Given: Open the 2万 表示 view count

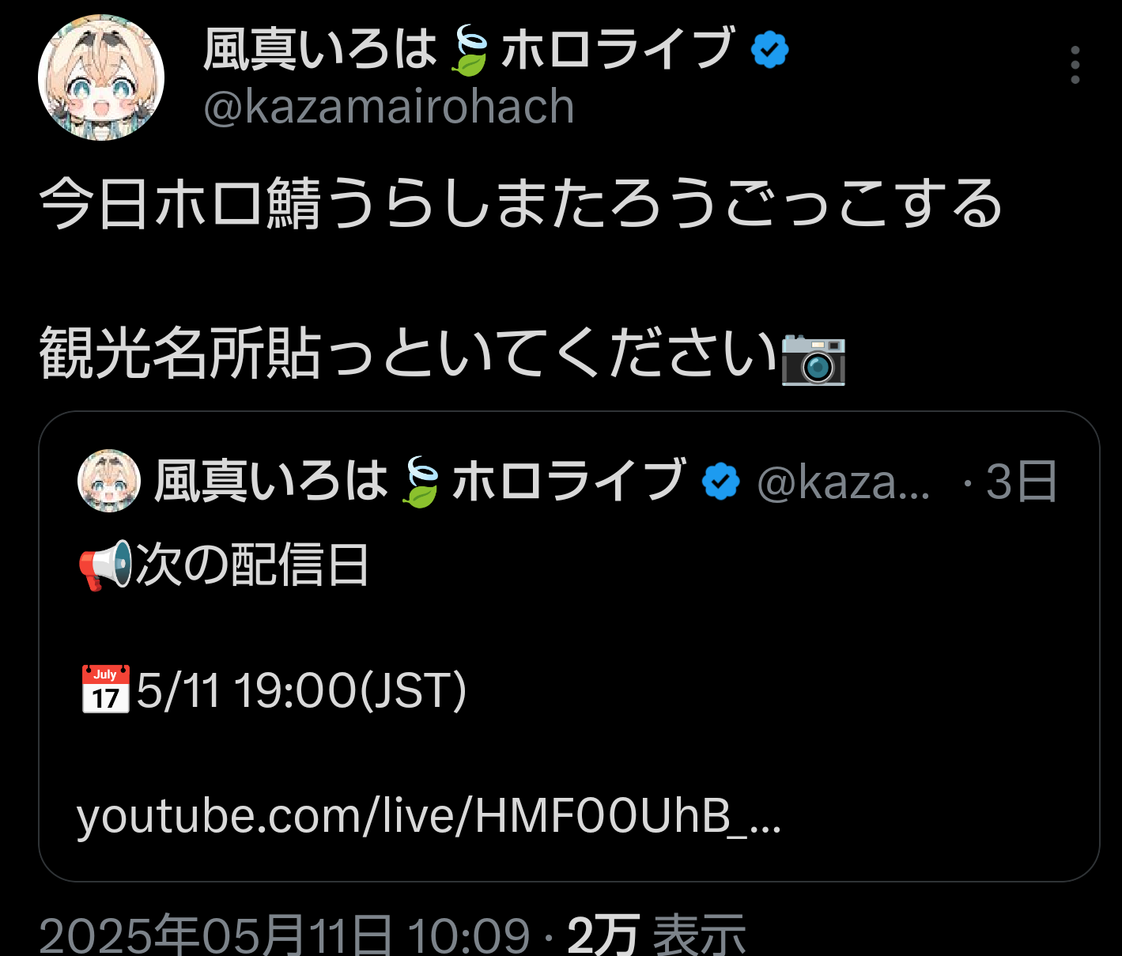Looking at the screenshot, I should click(656, 935).
